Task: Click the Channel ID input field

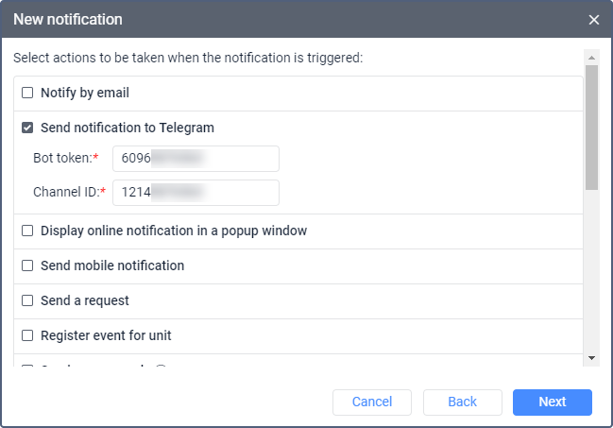Action: (x=196, y=193)
